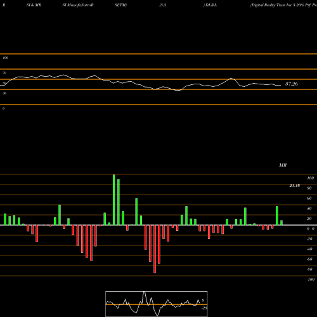Click the 70 level label on RSI axis
Viewport: 317px width, 317px height.
4,73
